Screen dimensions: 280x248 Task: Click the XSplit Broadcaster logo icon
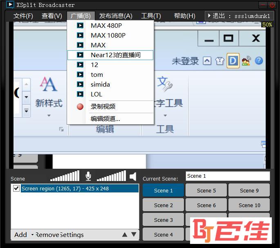(x=10, y=4)
